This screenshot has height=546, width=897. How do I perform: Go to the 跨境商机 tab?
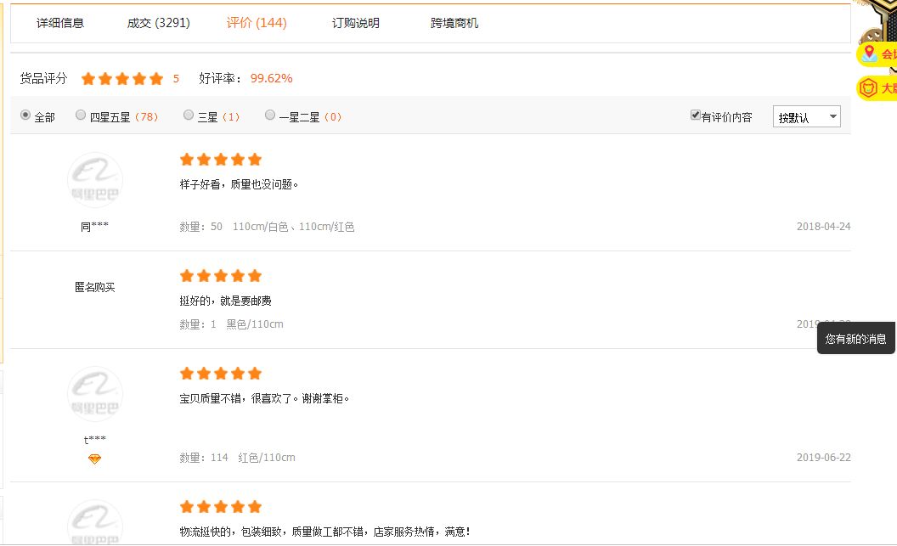[454, 23]
